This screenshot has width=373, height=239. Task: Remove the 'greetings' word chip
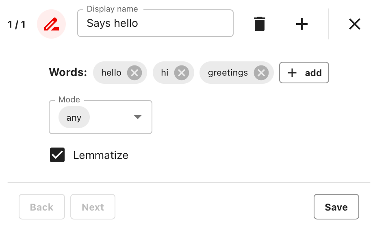pos(261,73)
